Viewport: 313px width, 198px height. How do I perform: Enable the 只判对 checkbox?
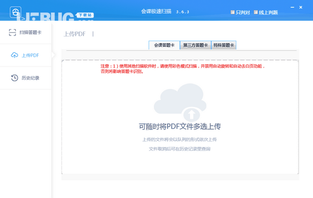pyautogui.click(x=233, y=13)
